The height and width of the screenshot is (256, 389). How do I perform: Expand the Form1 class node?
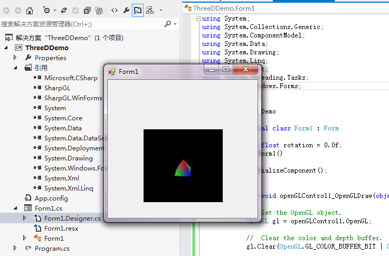24,238
